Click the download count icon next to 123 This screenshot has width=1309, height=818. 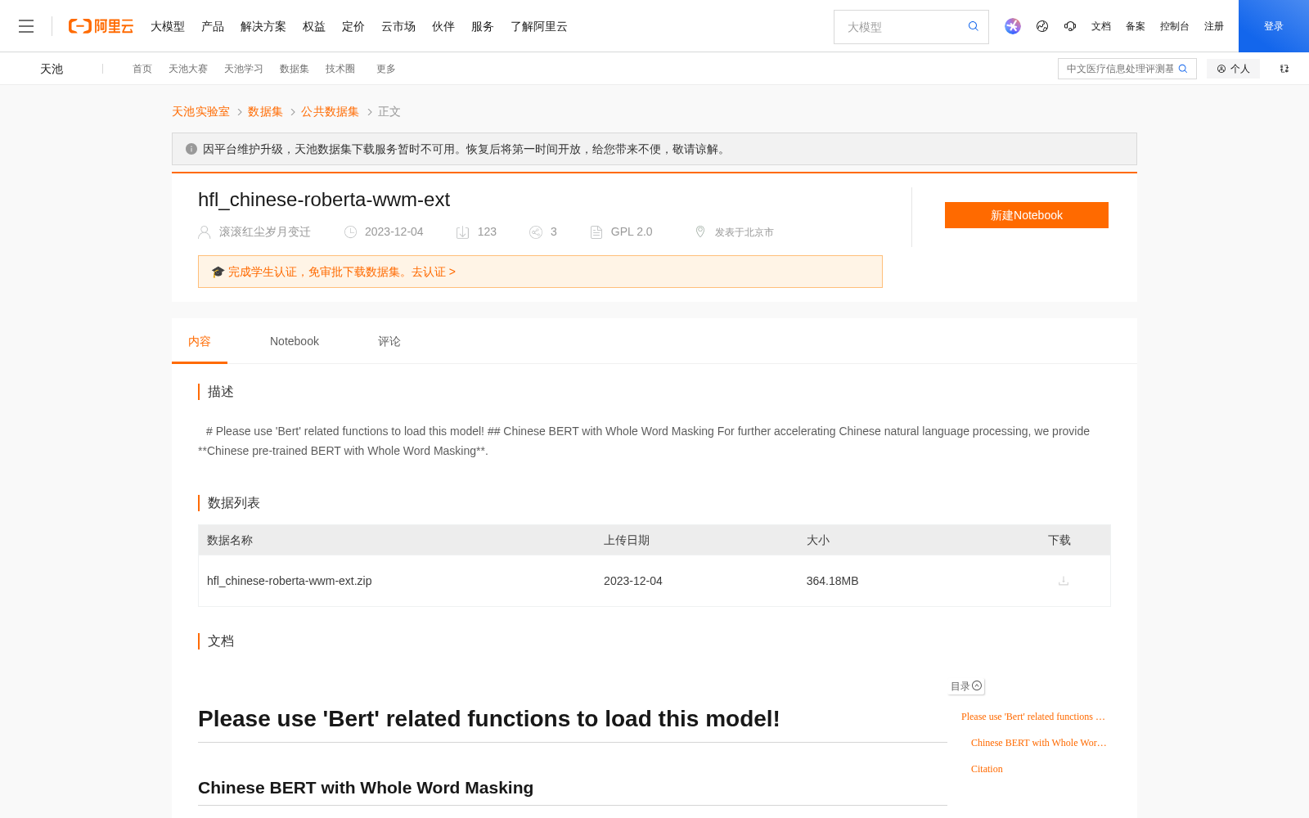tap(462, 232)
